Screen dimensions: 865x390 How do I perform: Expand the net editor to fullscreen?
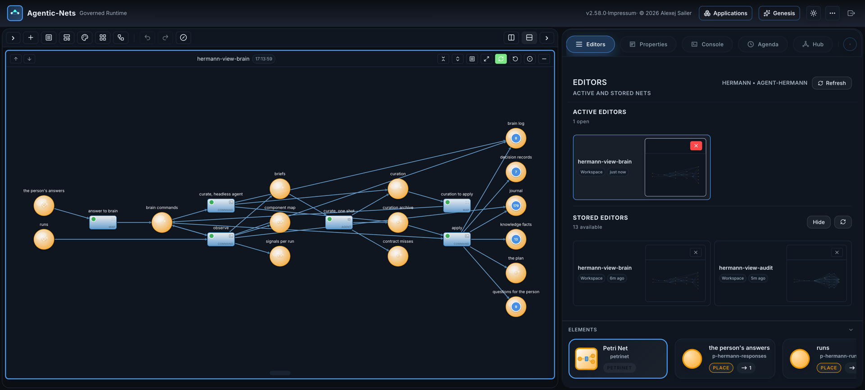(x=487, y=59)
